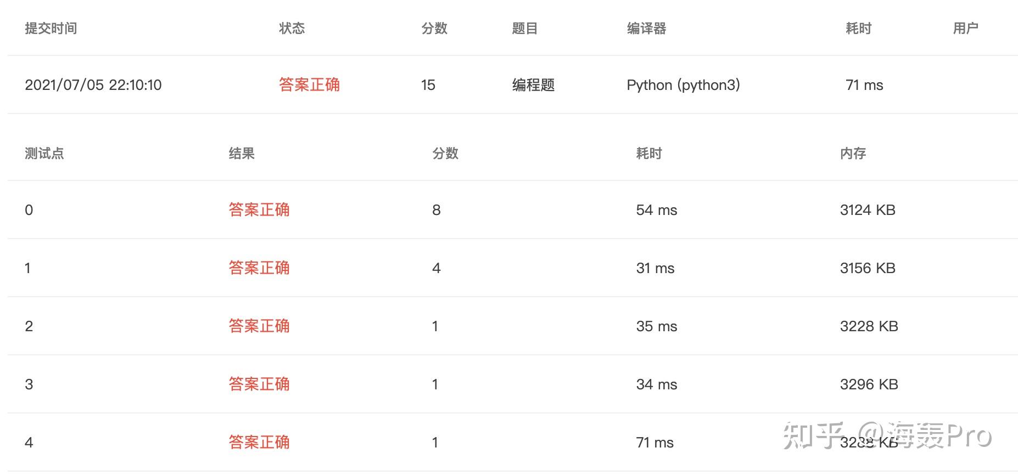
Task: Open the 编程题 problem entry
Action: pos(533,85)
